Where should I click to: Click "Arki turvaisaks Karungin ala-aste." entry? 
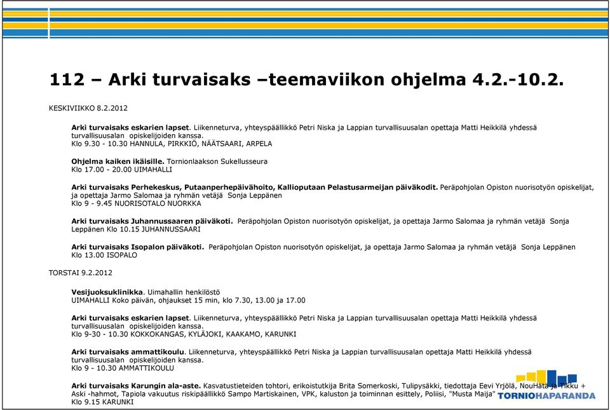pyautogui.click(x=136, y=386)
